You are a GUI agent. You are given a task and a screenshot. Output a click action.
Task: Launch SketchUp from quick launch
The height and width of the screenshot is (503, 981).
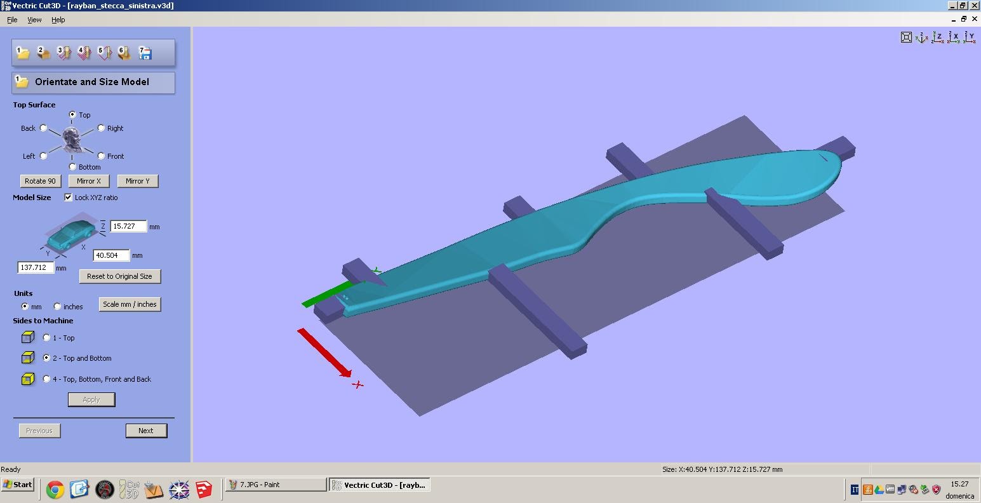point(204,490)
